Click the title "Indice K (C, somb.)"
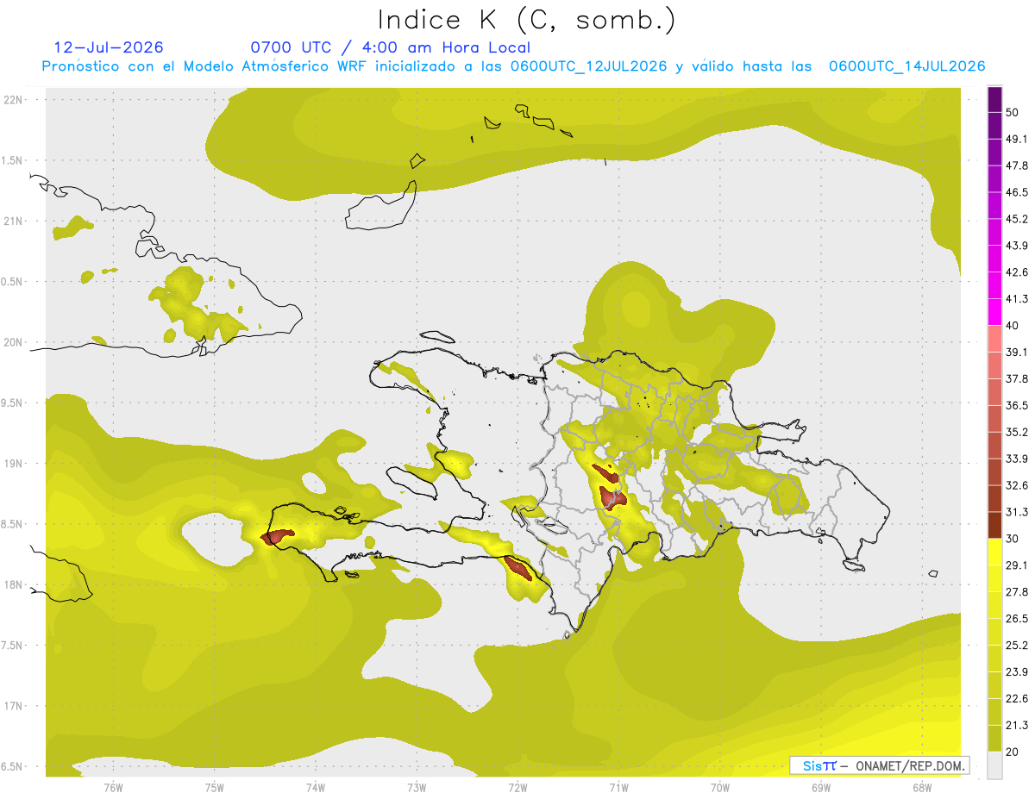 pos(526,20)
